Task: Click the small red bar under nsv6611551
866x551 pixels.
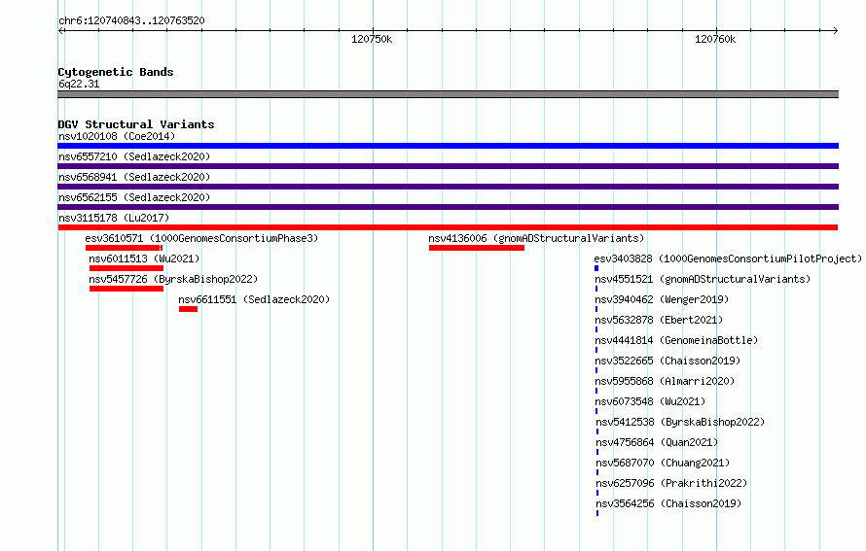Action: point(189,309)
